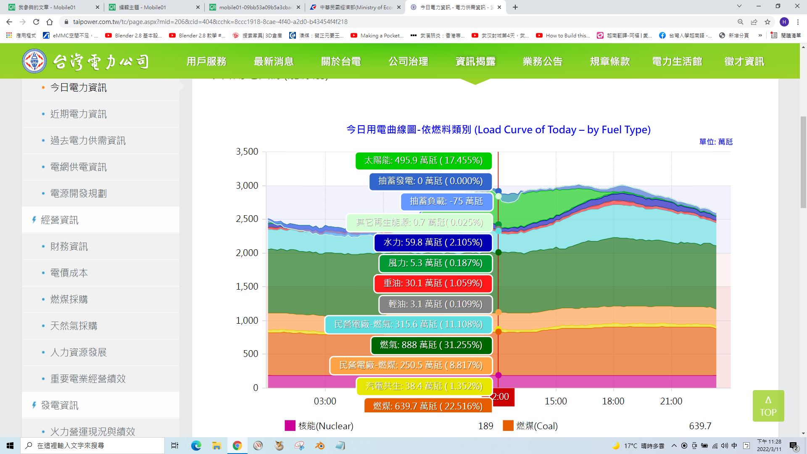This screenshot has height=454, width=807.
Task: Open browser home page icon
Action: (50, 22)
